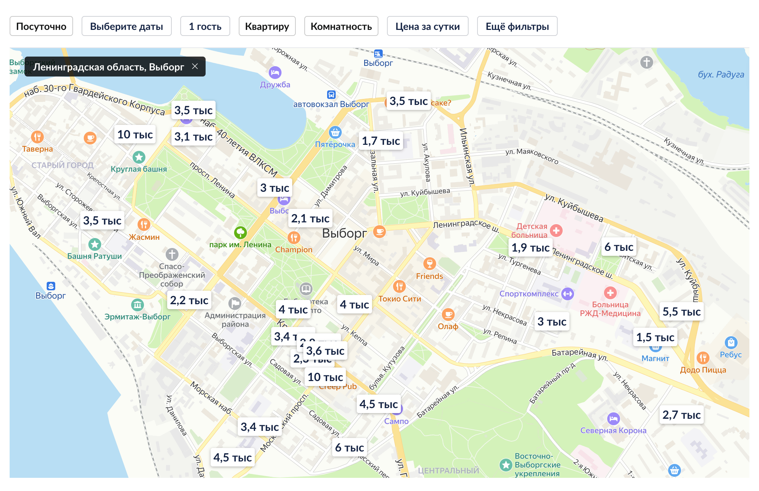This screenshot has width=759, height=491.
Task: Select the 2,1 тыс price marker
Action: point(310,218)
